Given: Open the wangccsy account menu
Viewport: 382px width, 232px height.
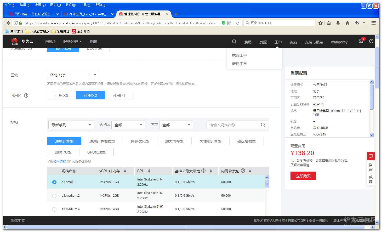Looking at the screenshot, I should [339, 42].
